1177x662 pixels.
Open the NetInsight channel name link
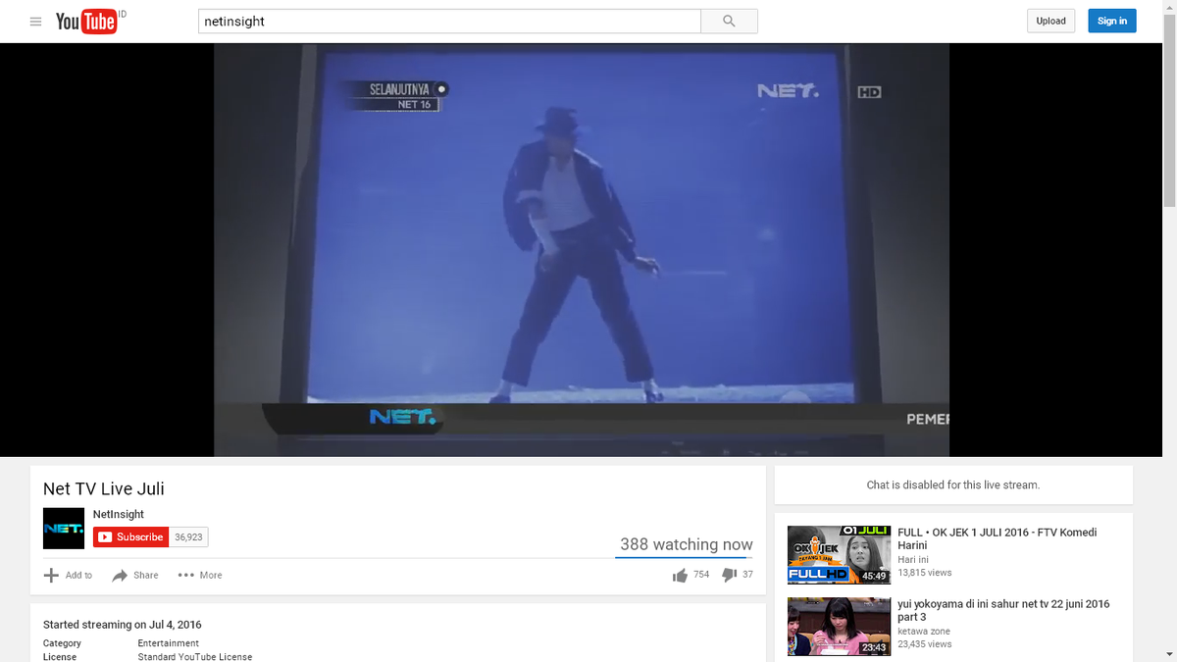pyautogui.click(x=119, y=514)
